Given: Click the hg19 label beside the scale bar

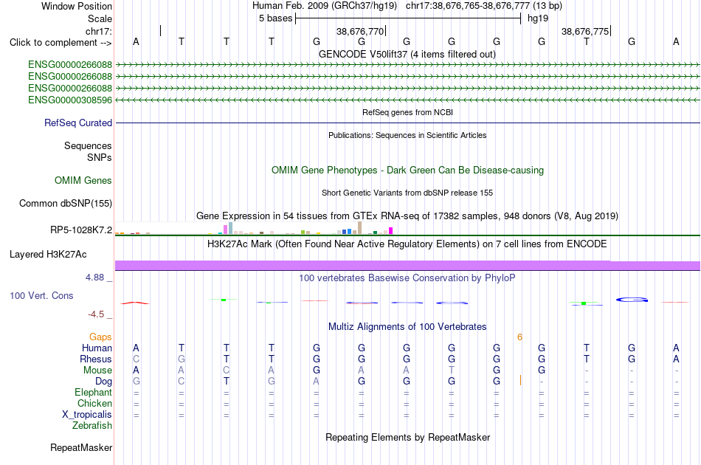Looking at the screenshot, I should pyautogui.click(x=538, y=18).
